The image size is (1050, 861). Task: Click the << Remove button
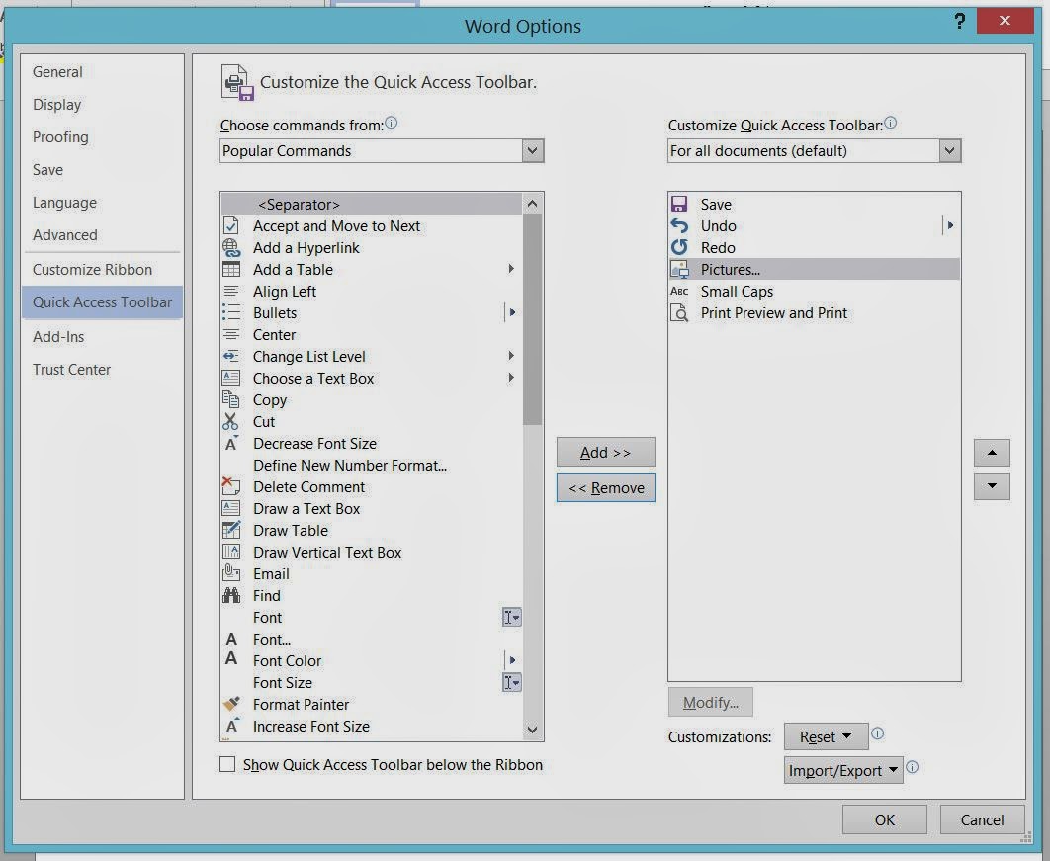(x=605, y=487)
